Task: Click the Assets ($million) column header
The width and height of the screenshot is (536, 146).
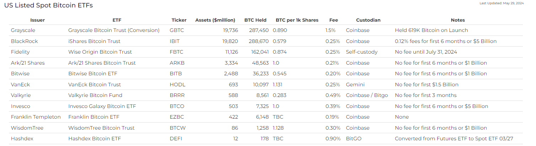Action: click(x=215, y=20)
